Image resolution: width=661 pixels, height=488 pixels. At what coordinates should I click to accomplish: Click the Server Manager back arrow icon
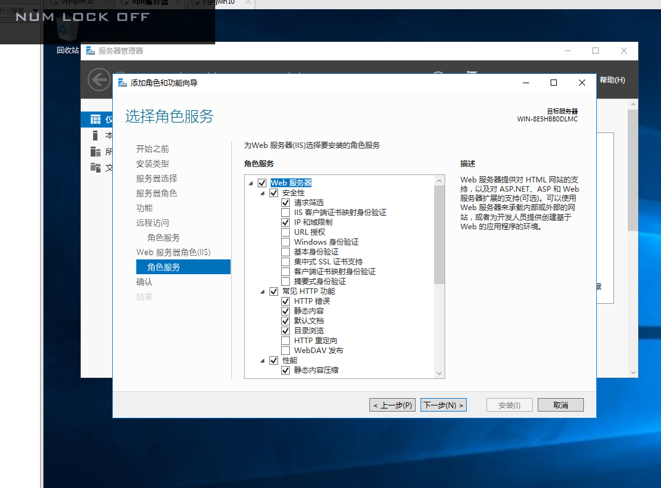(99, 79)
